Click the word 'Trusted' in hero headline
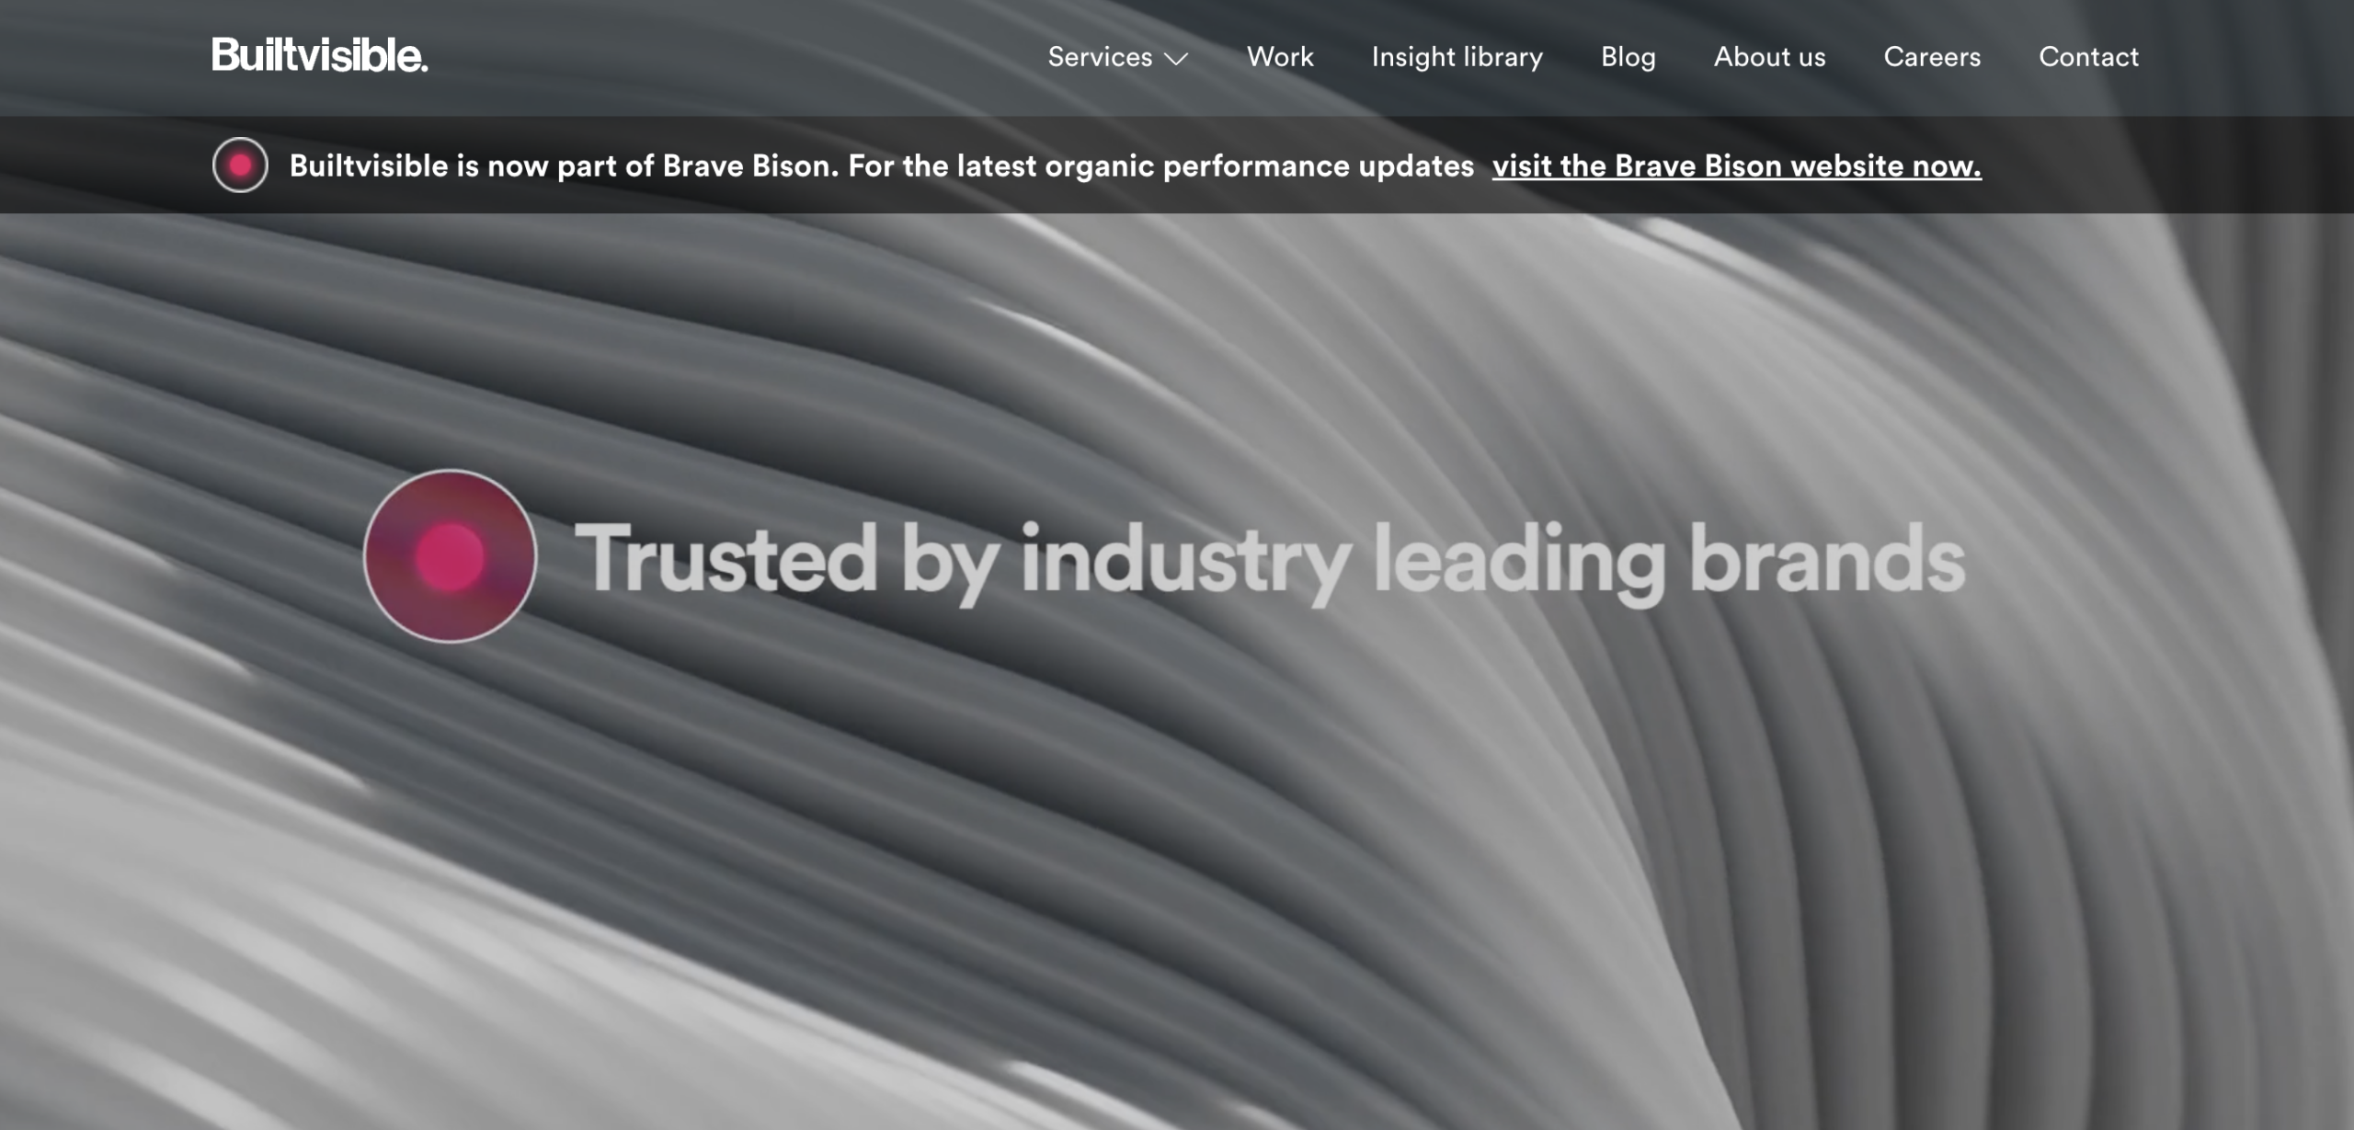 [726, 558]
